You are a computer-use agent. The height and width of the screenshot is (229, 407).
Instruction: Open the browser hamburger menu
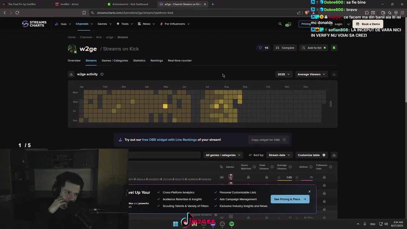click(x=402, y=13)
